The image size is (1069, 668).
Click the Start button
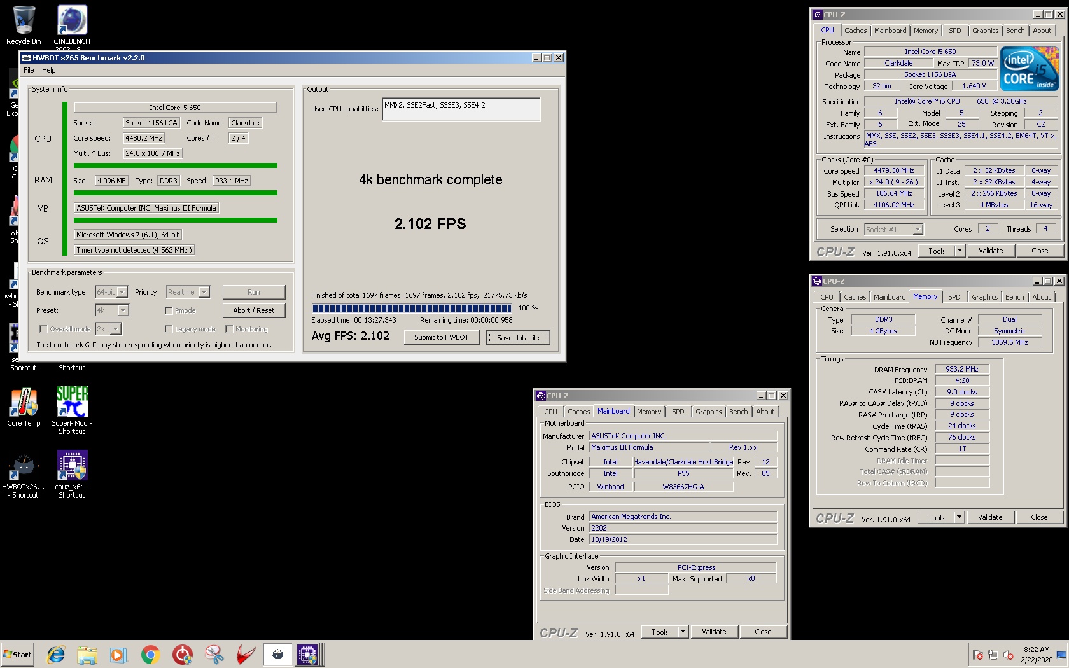pyautogui.click(x=18, y=655)
